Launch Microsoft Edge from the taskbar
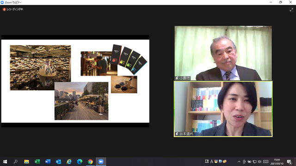This screenshot has height=166, width=296. point(80,162)
